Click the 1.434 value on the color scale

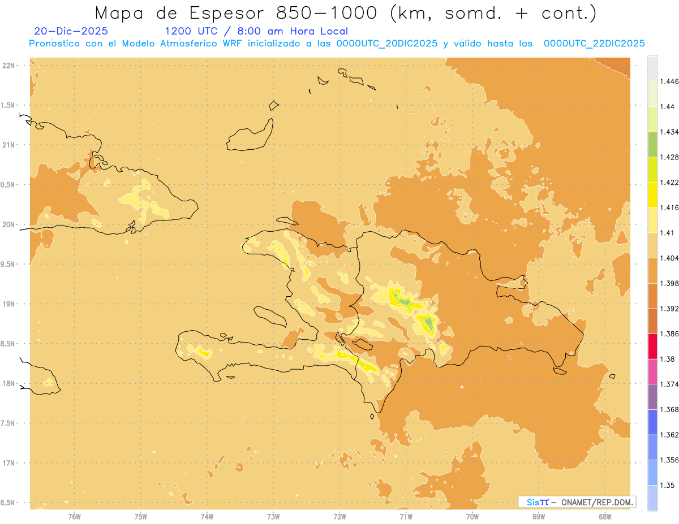(669, 132)
